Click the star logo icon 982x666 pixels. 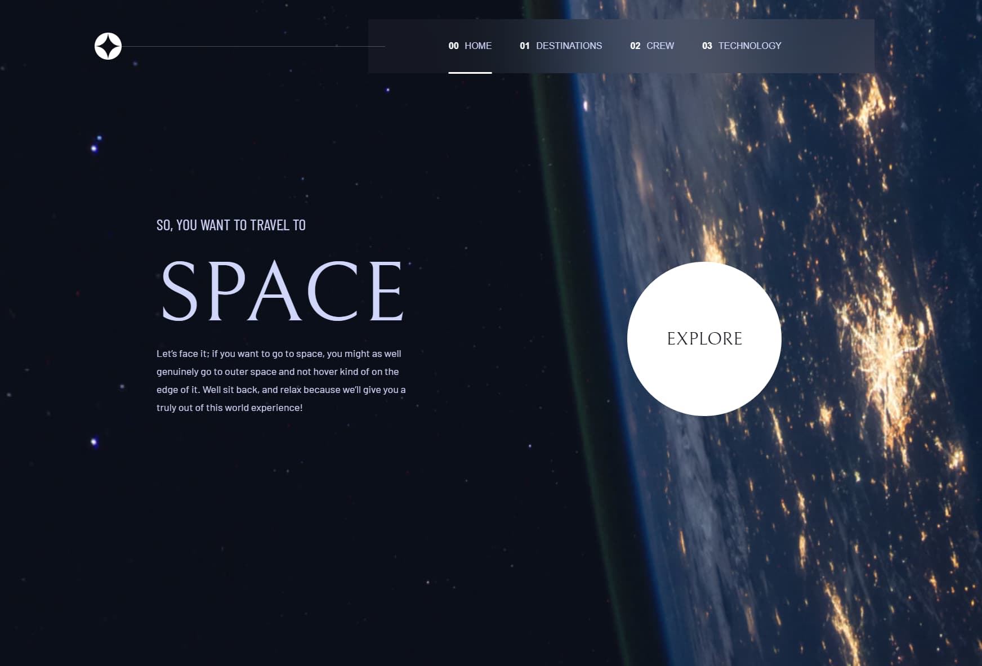[108, 46]
